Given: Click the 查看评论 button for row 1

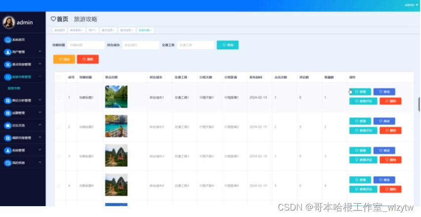Looking at the screenshot, I should tap(363, 101).
